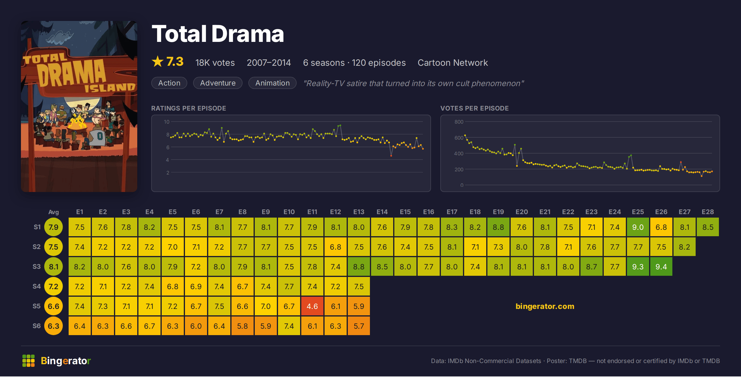Click the 9.0 rating cell in S1
741x377 pixels.
pos(638,227)
